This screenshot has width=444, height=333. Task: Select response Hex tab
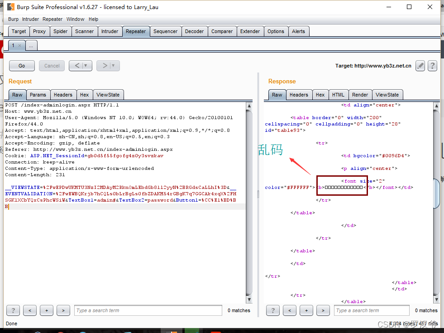(320, 95)
